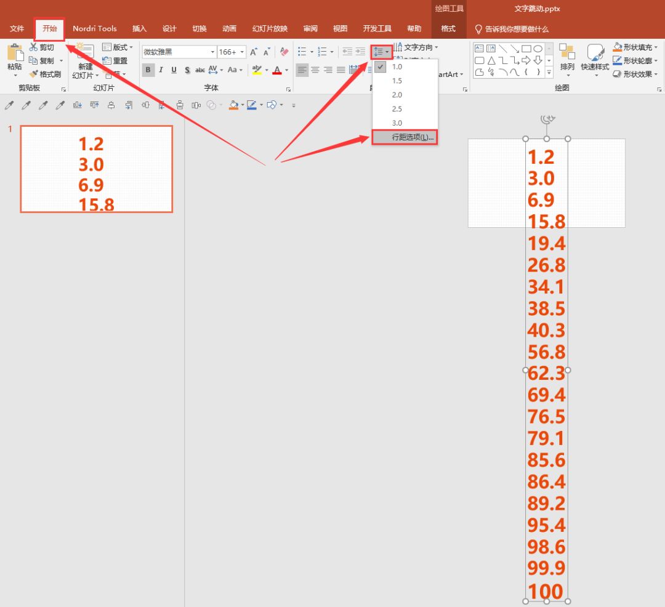
Task: Toggle Strikethrough (abc) formatting
Action: (x=199, y=70)
